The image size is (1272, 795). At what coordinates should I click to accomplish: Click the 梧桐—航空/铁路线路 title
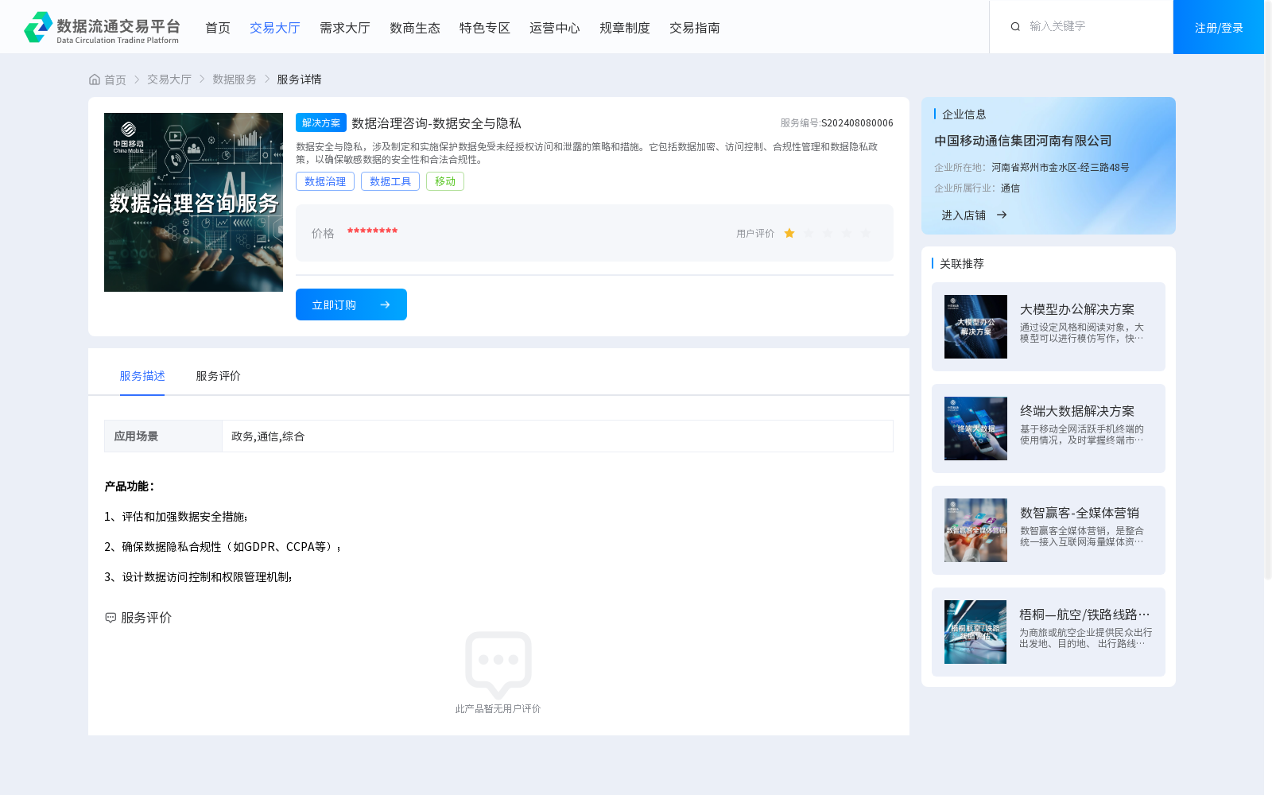[1084, 615]
